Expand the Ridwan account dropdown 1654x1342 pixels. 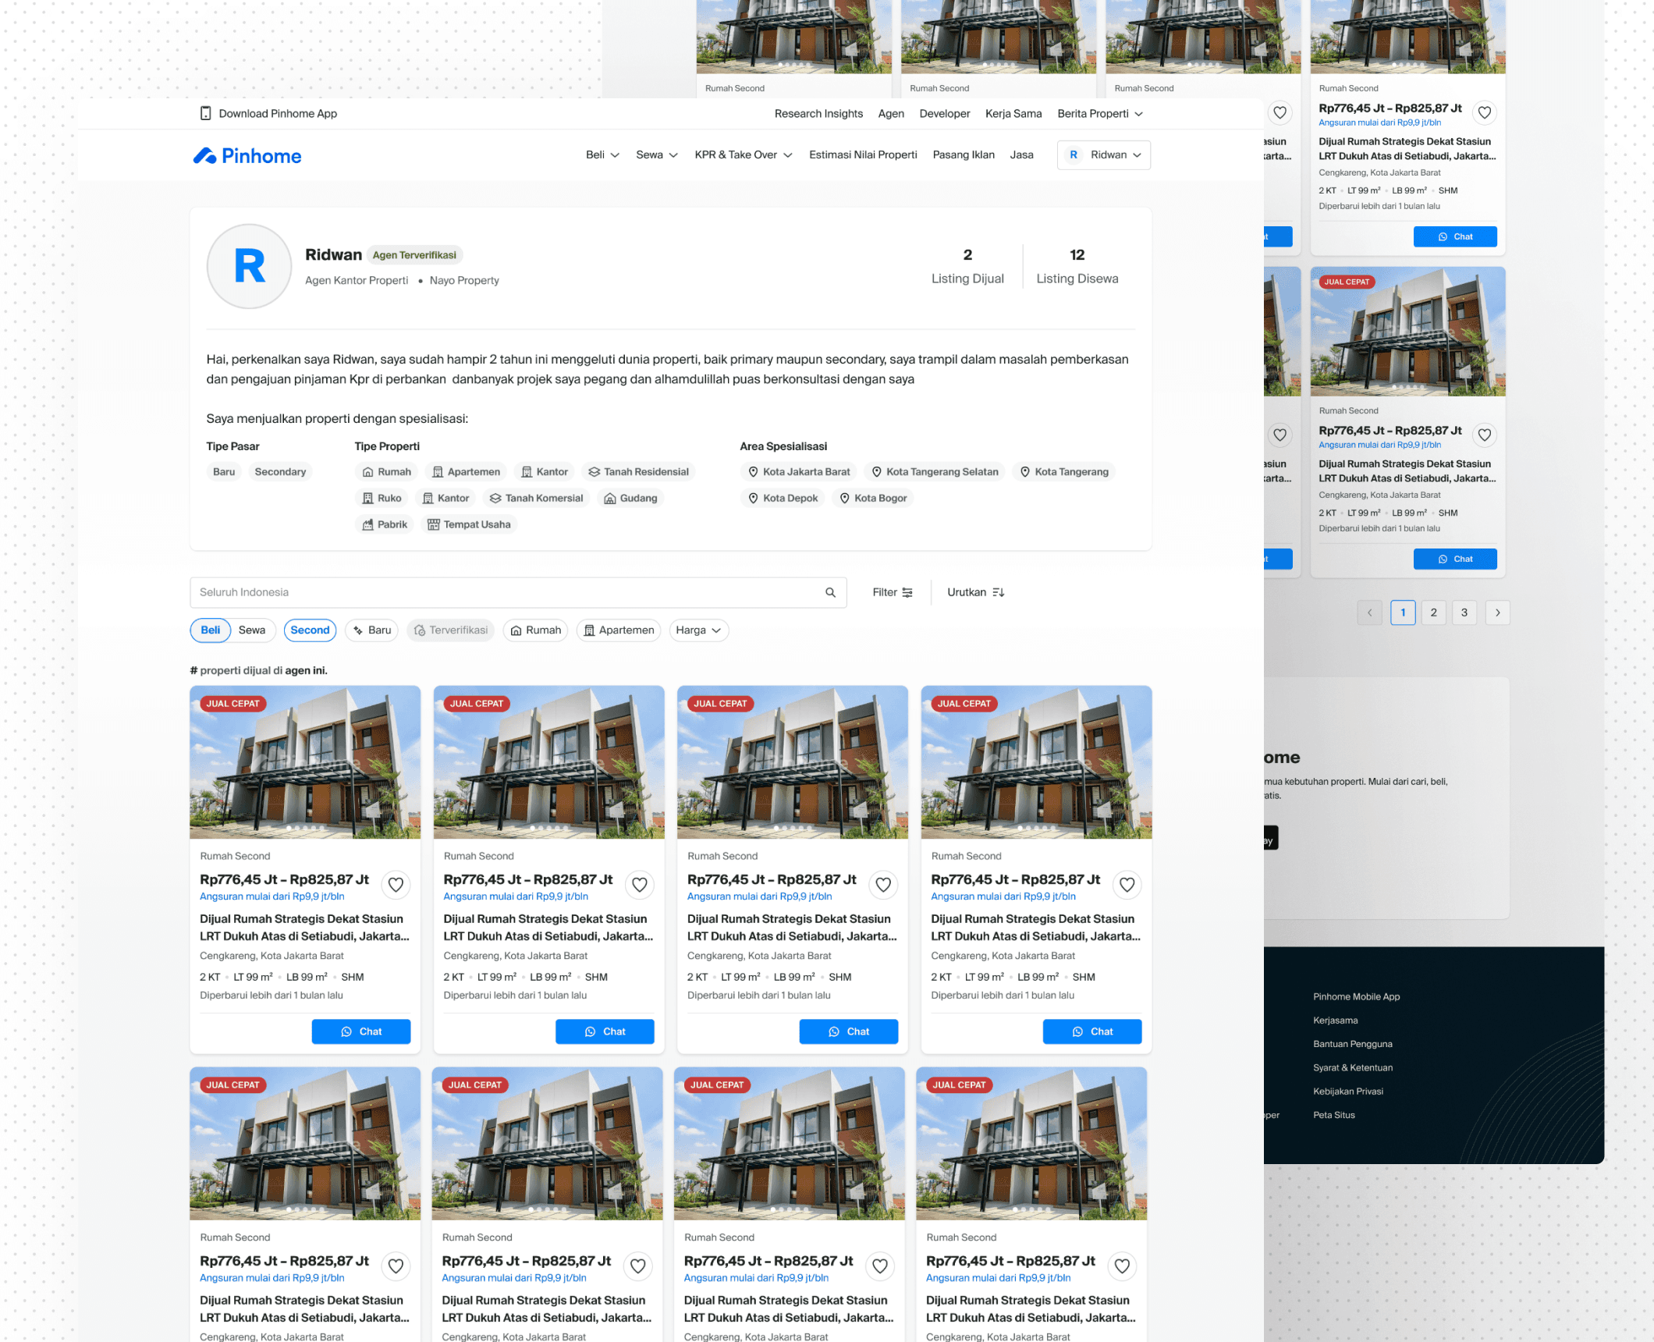click(x=1104, y=155)
